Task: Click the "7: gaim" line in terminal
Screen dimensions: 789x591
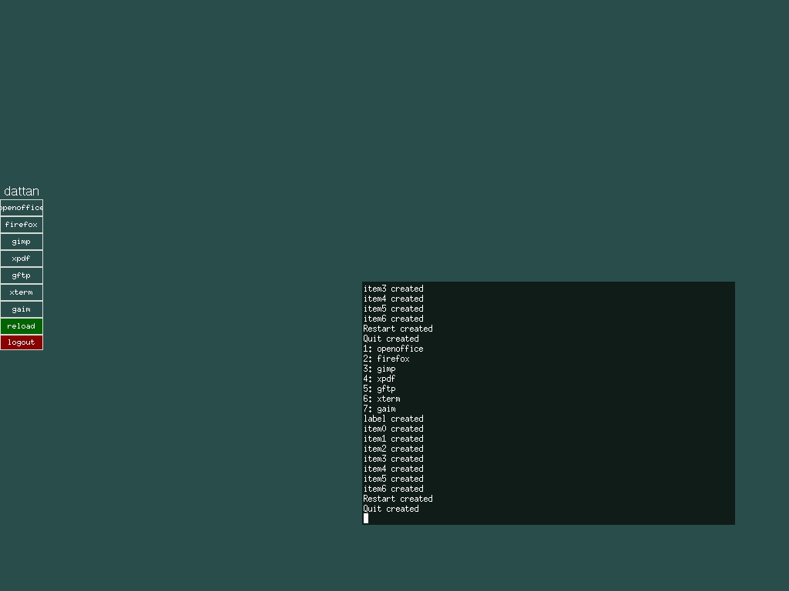Action: [379, 409]
